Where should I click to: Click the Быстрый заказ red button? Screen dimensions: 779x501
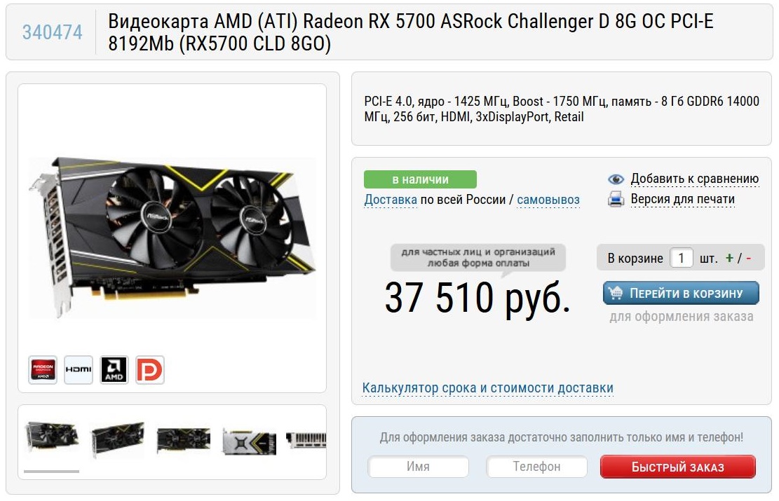[x=677, y=467]
